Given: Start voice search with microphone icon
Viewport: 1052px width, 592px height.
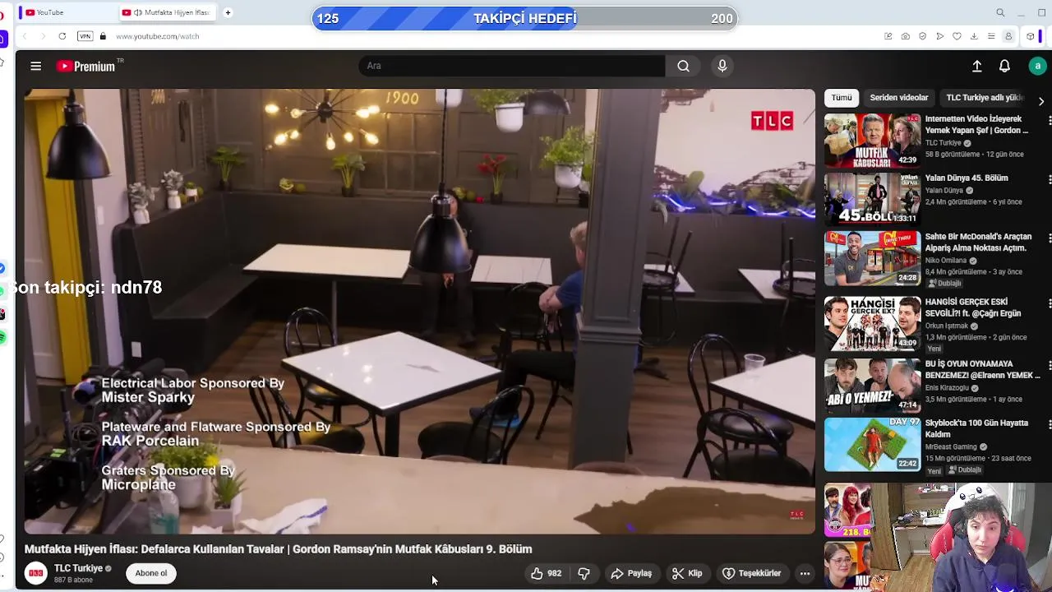Looking at the screenshot, I should point(722,66).
